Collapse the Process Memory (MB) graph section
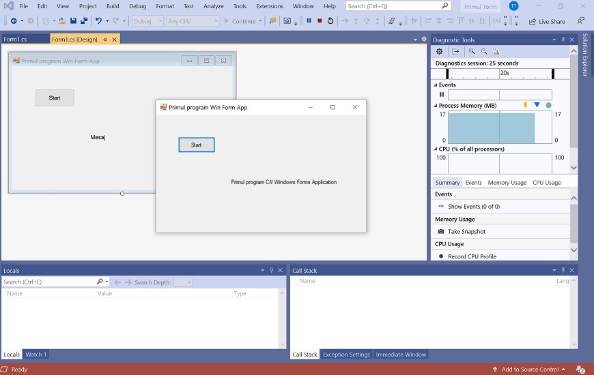The image size is (594, 375). click(x=436, y=106)
